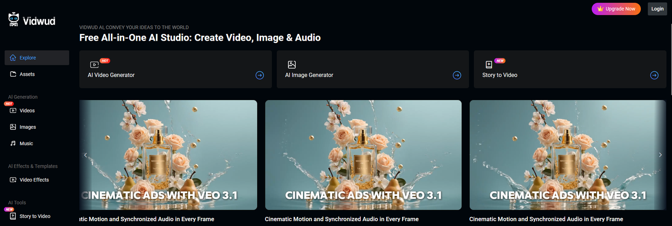Click the AI Tools section label
Screen dimensions: 672x226
(x=17, y=203)
